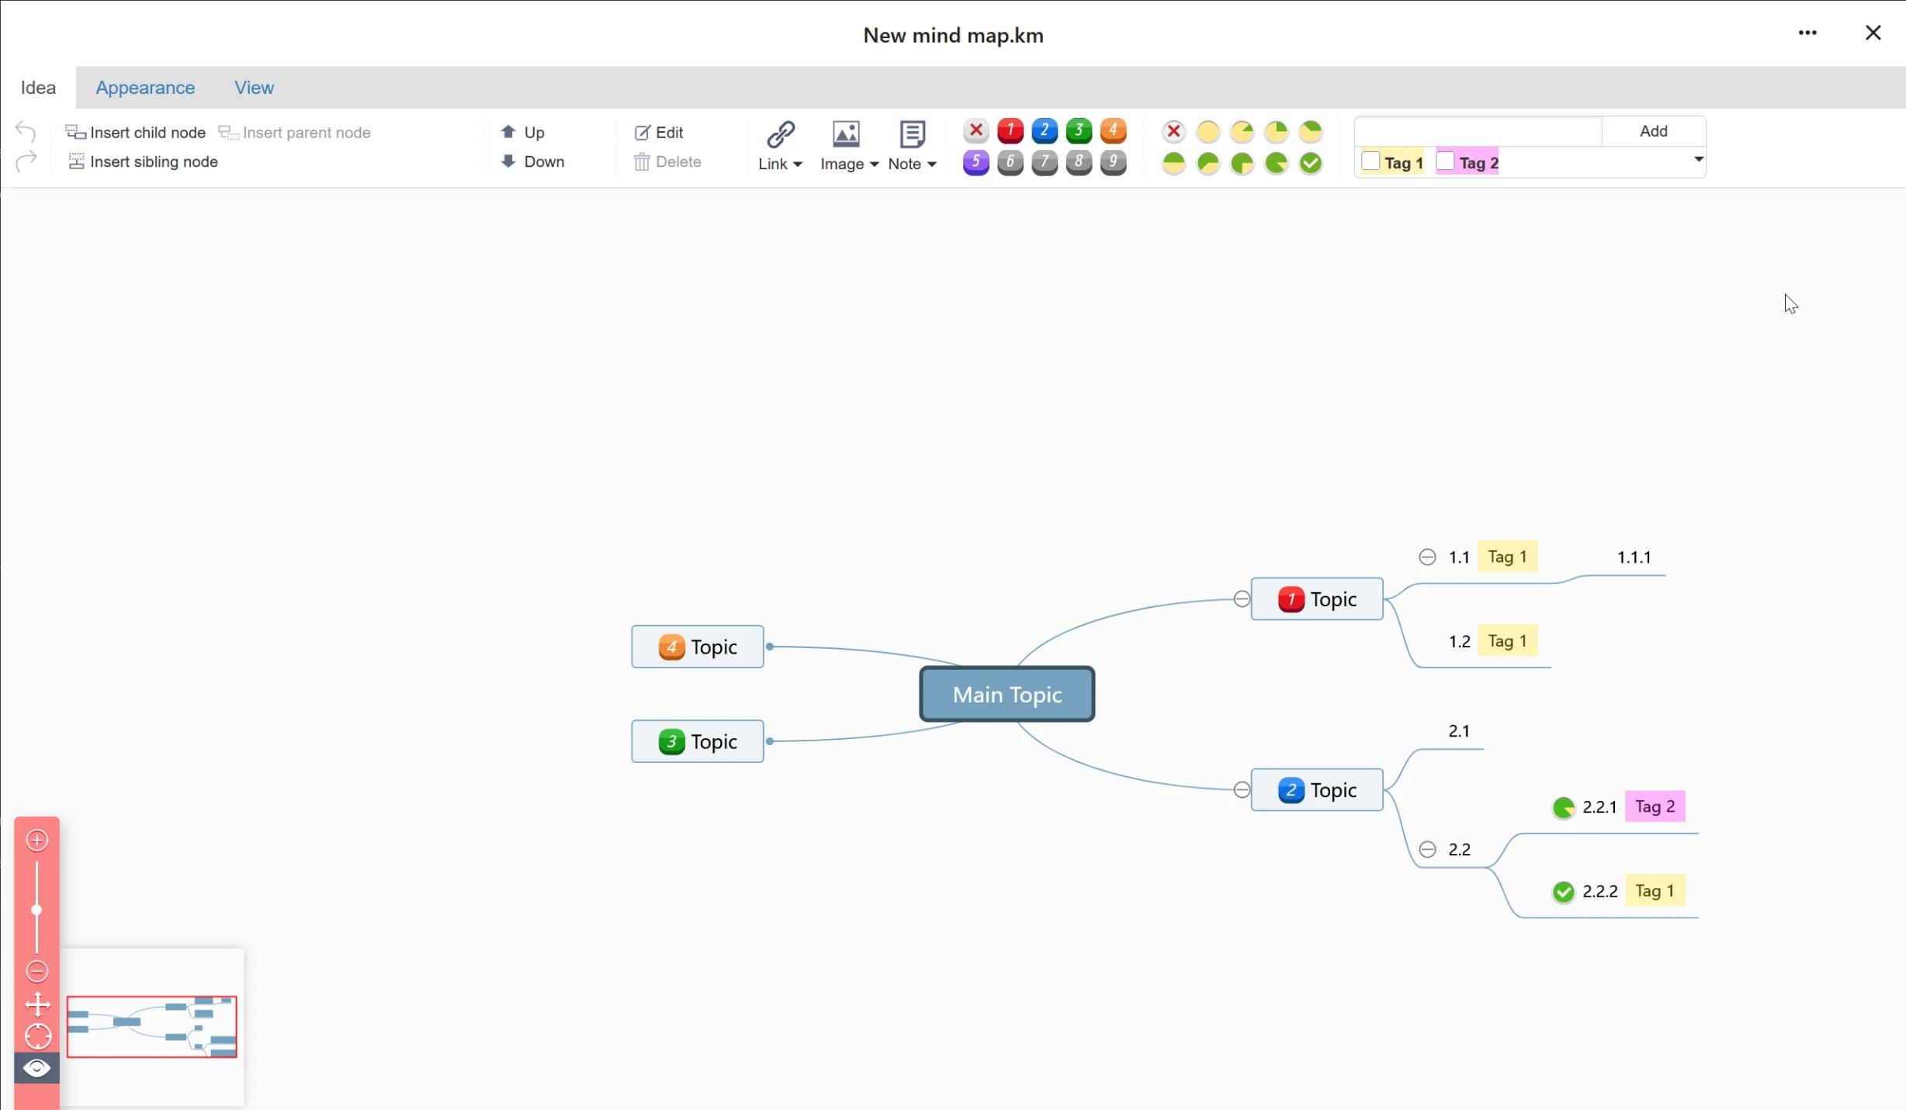The width and height of the screenshot is (1906, 1110).
Task: Click Tag 2 label on node 2.2.1
Action: (1655, 806)
